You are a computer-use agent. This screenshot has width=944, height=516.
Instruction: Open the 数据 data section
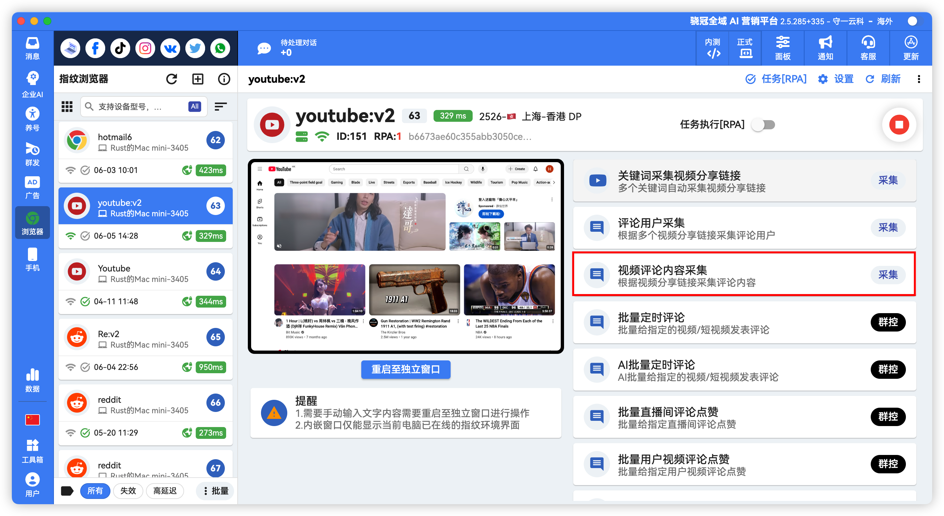pyautogui.click(x=32, y=380)
